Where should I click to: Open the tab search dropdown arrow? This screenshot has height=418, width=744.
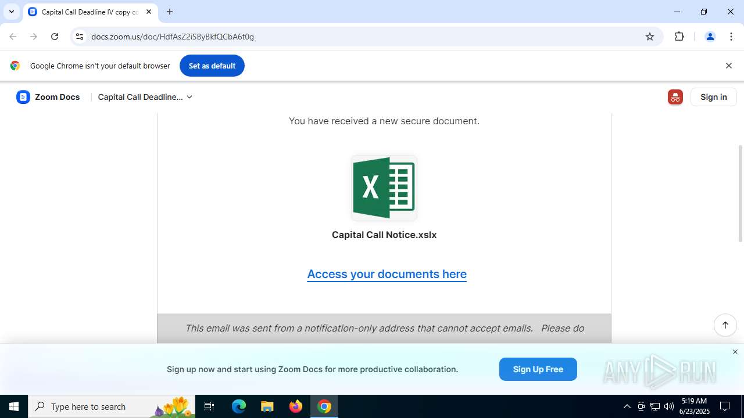pos(11,12)
